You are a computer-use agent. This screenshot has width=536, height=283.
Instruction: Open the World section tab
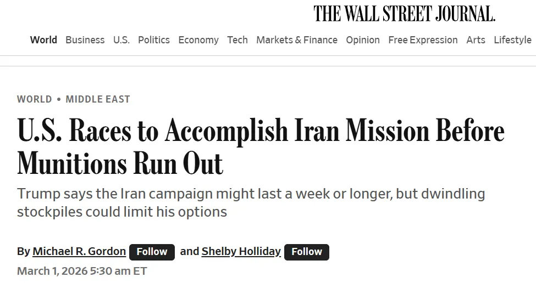pos(43,40)
